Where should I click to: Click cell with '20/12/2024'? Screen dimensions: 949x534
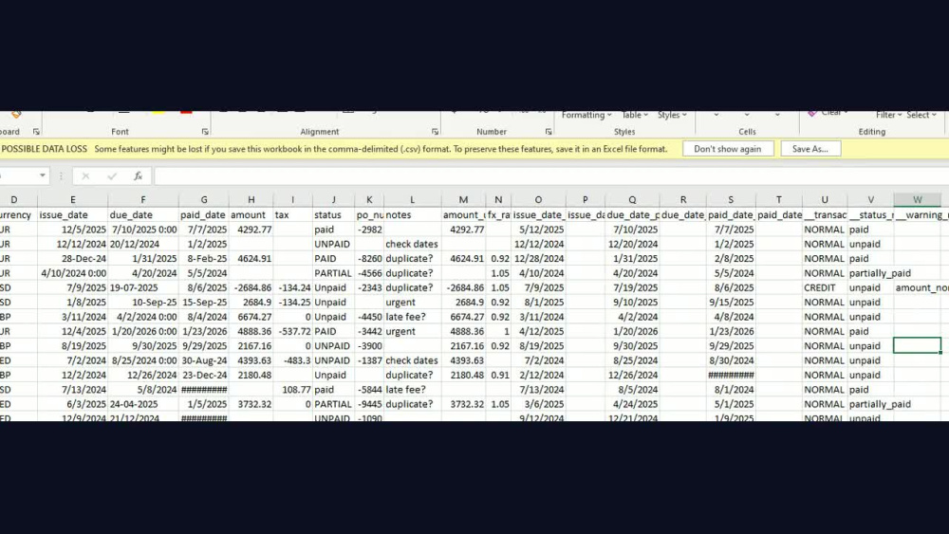(x=143, y=245)
